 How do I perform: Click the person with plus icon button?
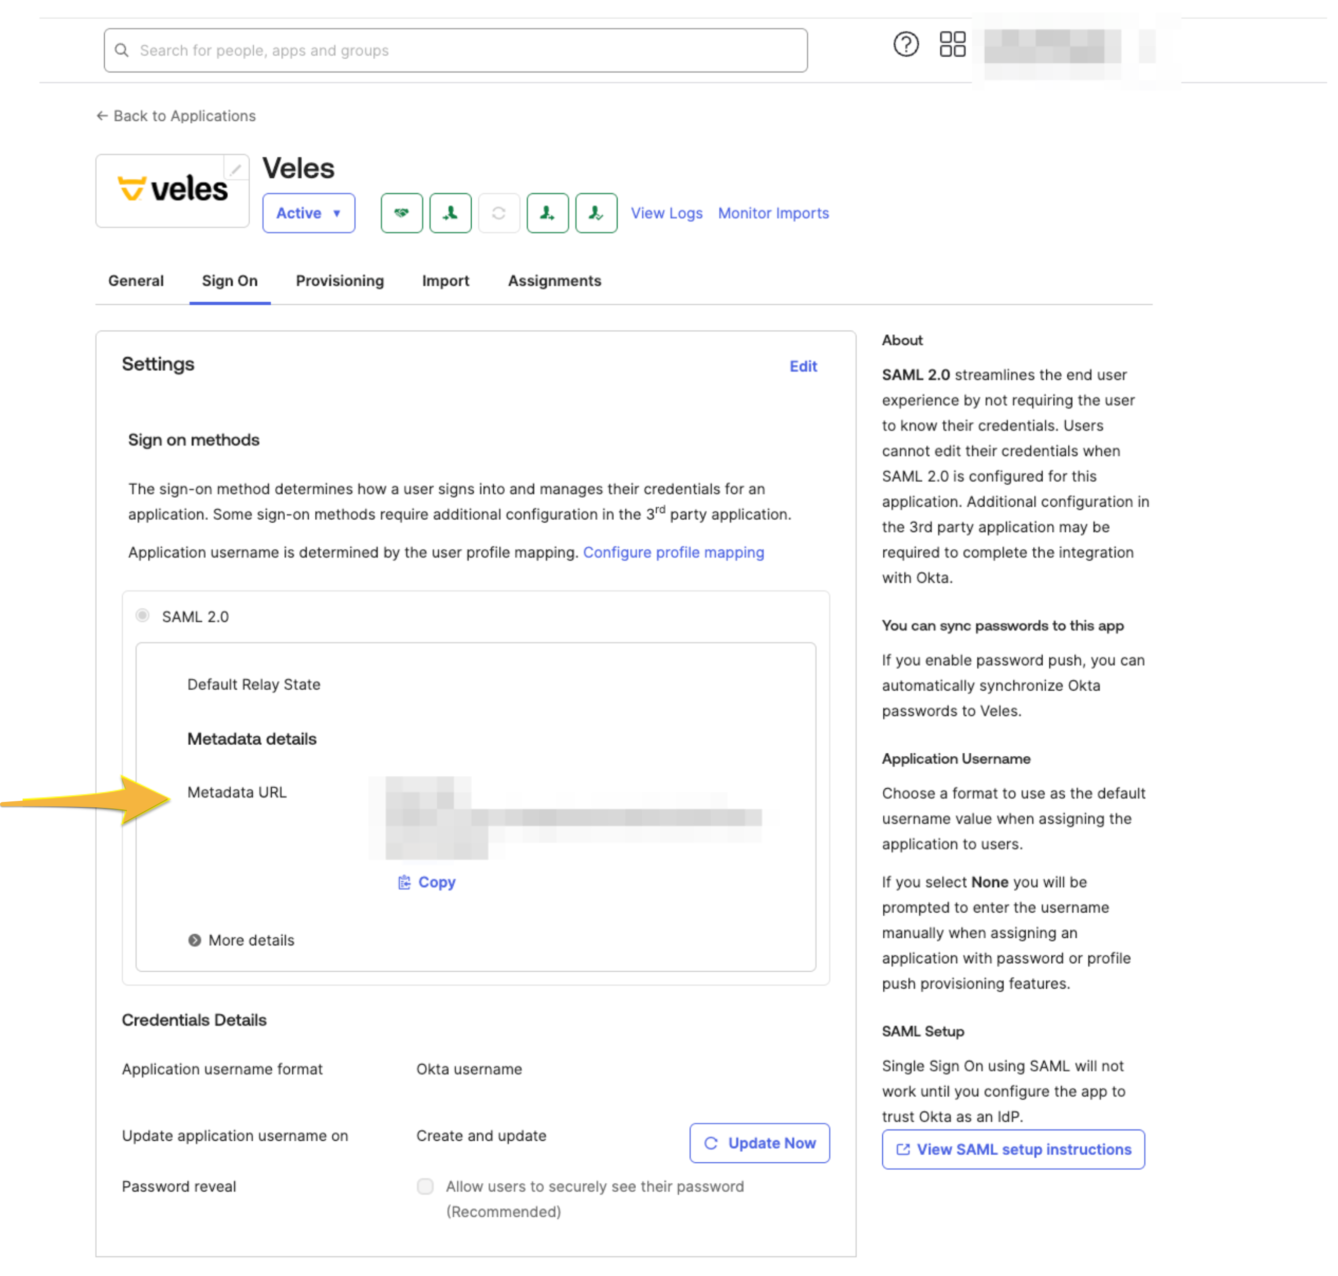coord(547,213)
